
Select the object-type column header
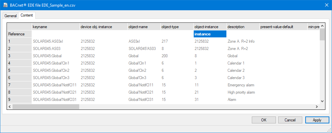177,27
